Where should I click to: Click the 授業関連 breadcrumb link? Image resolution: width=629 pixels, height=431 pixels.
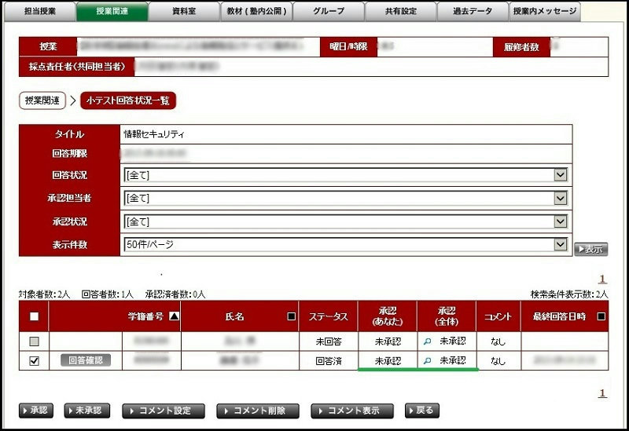pos(42,100)
